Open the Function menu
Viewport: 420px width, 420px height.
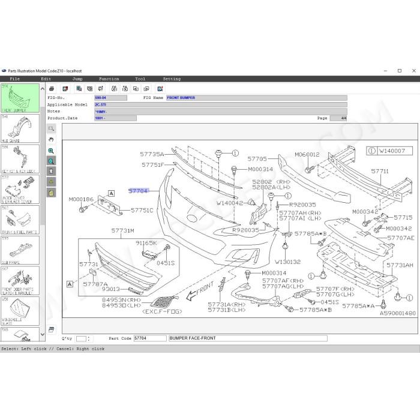pyautogui.click(x=109, y=79)
